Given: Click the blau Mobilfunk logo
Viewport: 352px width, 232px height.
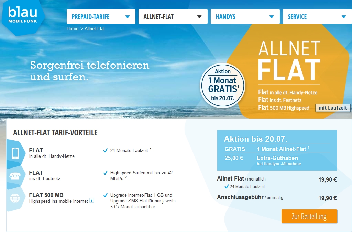Looking at the screenshot, I should 23,17.
